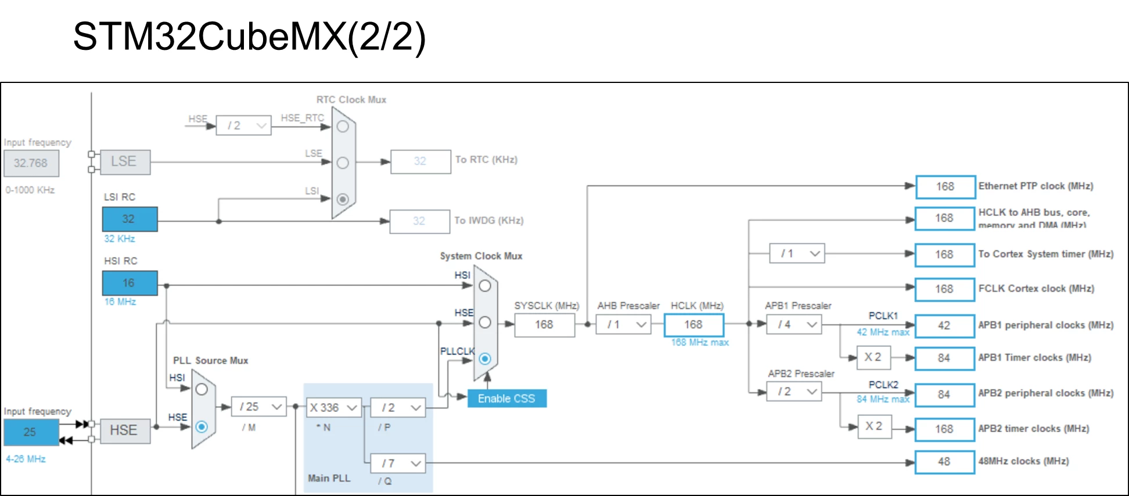Image resolution: width=1129 pixels, height=496 pixels.
Task: Select LSI input in RTC Clock Mux
Action: [343, 199]
